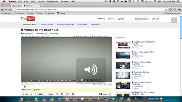Open the XIMacManiX channel link under the title
This screenshot has width=182, height=102.
tap(27, 33)
